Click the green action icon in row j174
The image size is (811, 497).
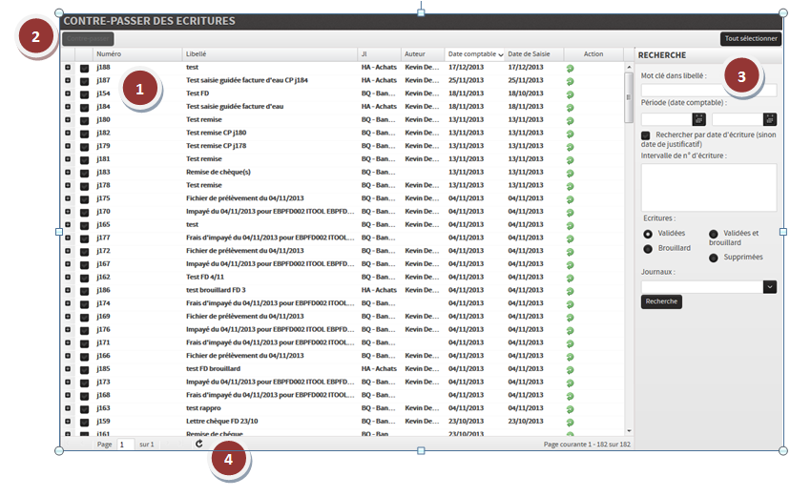570,304
